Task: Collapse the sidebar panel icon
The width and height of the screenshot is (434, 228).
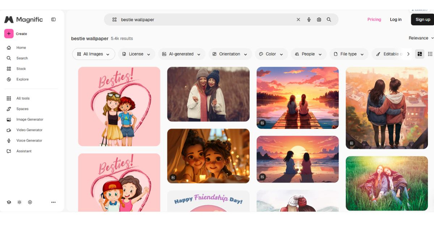Action: (53, 19)
